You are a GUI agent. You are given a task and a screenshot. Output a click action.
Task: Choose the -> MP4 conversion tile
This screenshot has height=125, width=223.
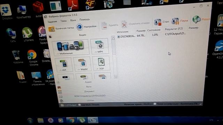pyautogui.click(x=100, y=46)
